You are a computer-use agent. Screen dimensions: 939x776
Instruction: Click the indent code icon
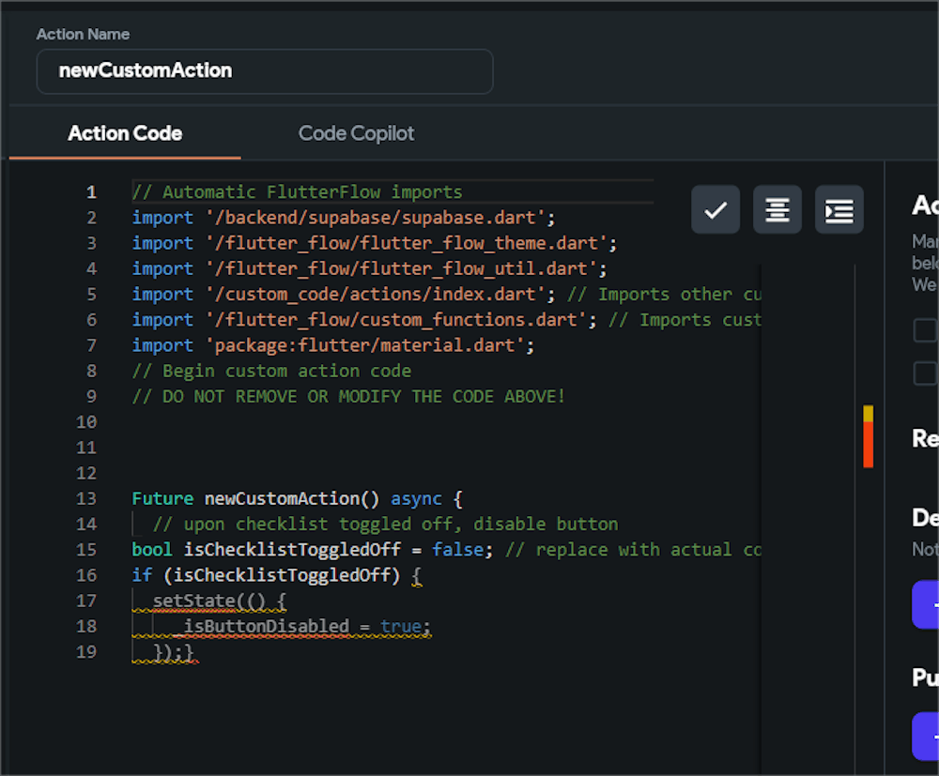pos(839,209)
